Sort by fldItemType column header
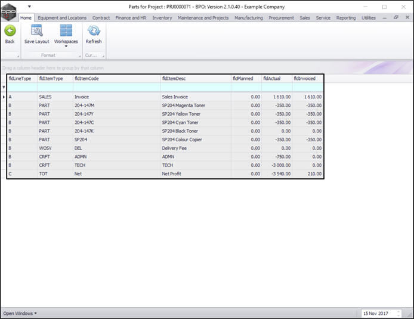414x319 pixels. (55, 78)
